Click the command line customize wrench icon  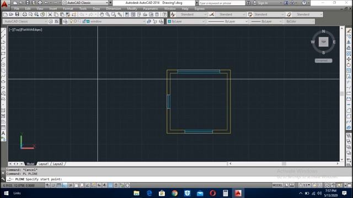pos(3,179)
